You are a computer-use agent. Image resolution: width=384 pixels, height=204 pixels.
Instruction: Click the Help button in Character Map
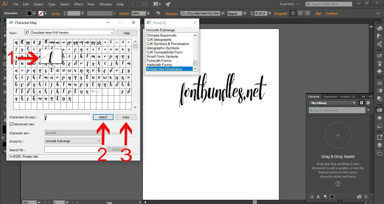(x=127, y=33)
